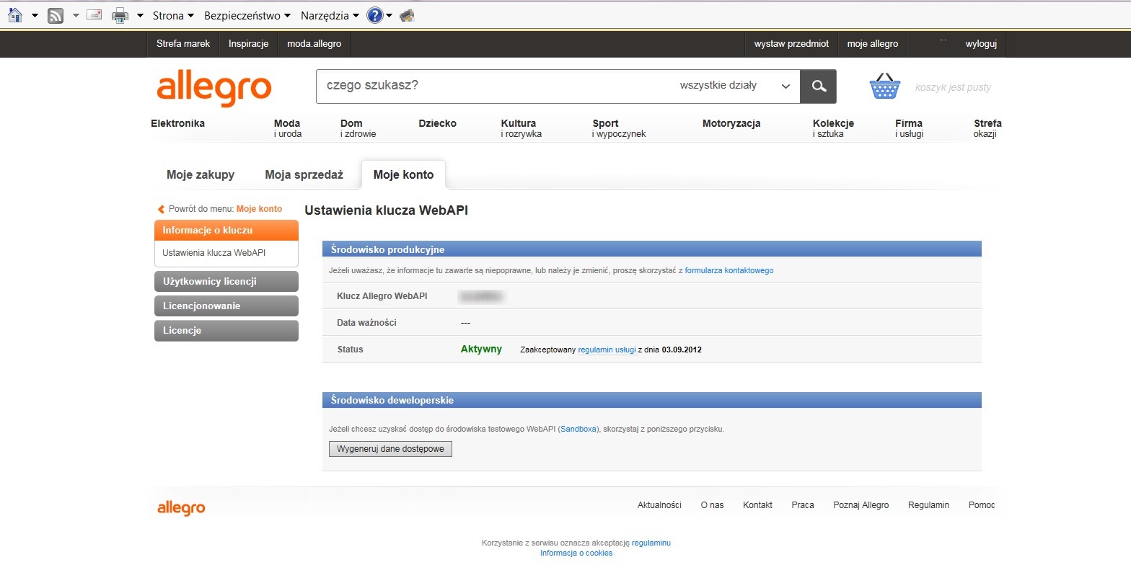Click the browser Home icon
This screenshot has width=1131, height=565.
click(x=15, y=15)
